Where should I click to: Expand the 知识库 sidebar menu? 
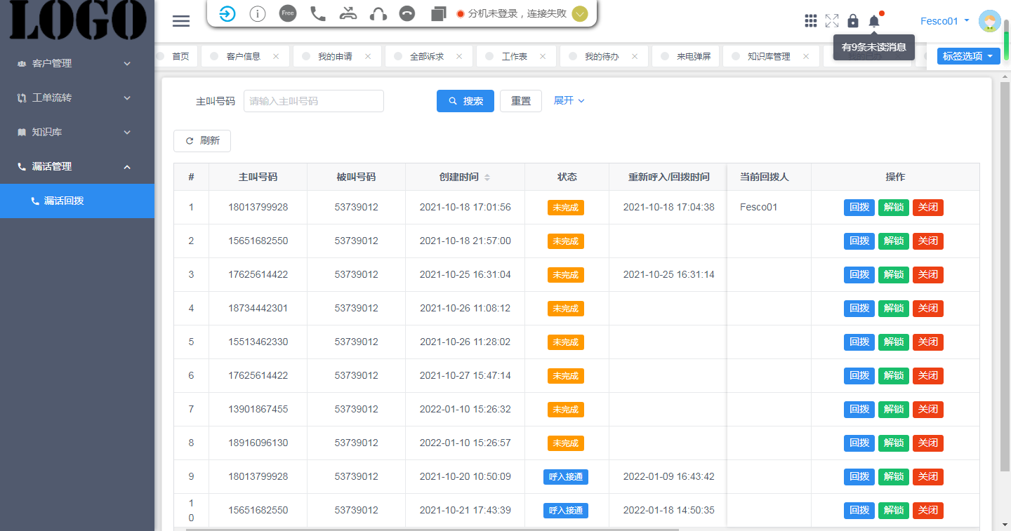point(77,132)
